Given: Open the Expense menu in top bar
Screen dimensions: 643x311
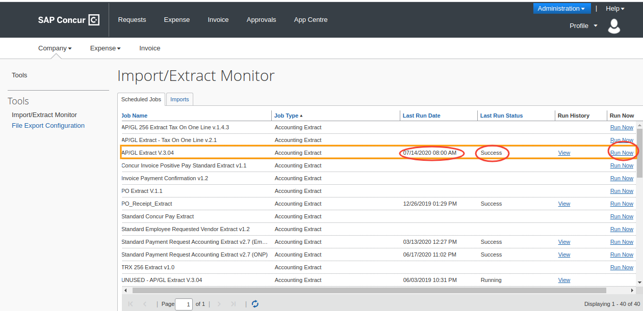Looking at the screenshot, I should (177, 20).
